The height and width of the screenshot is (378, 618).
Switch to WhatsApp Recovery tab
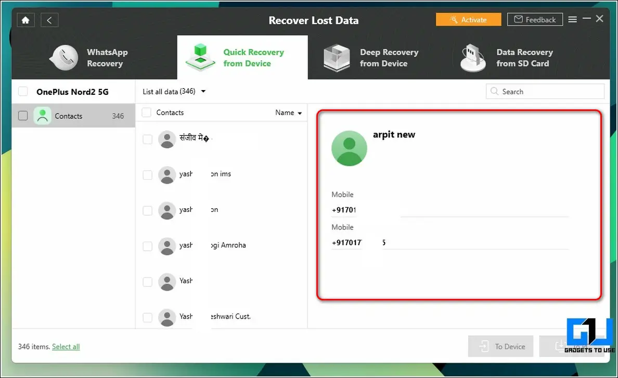point(94,58)
